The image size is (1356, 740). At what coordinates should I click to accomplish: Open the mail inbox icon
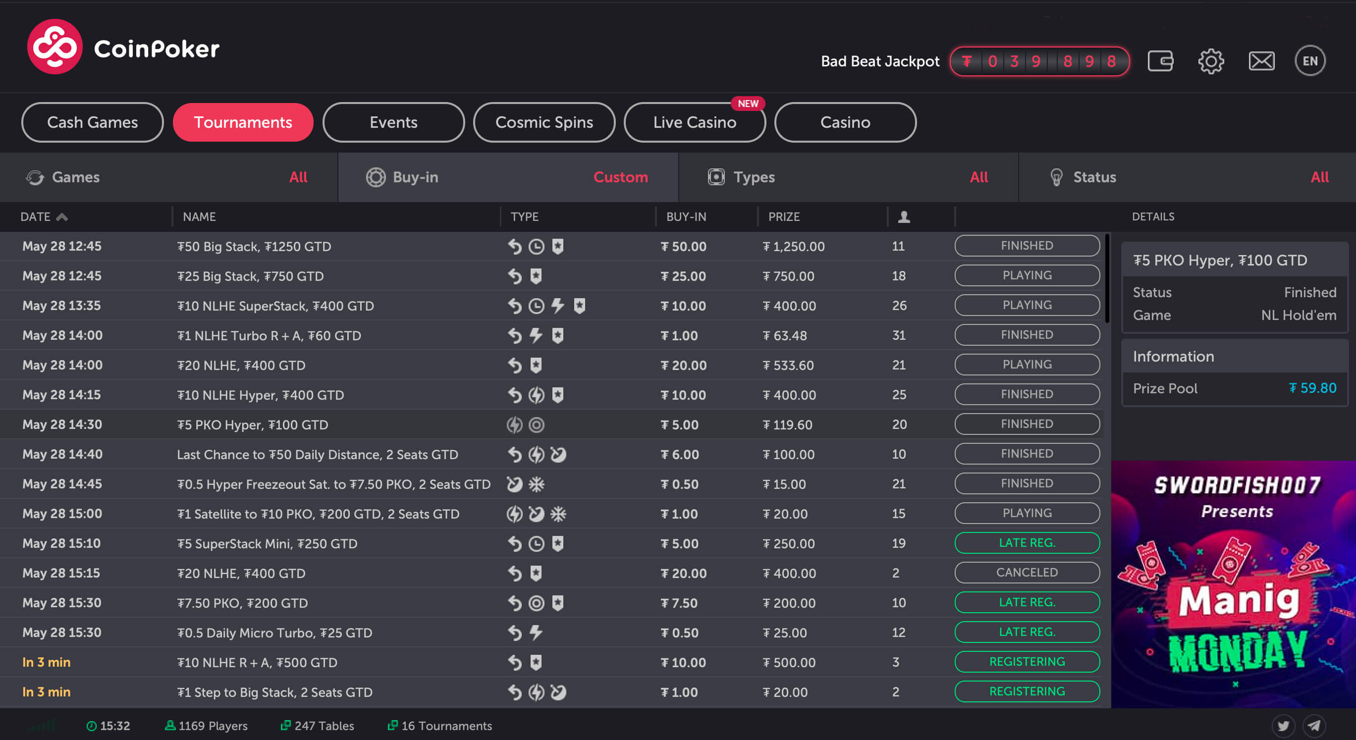pyautogui.click(x=1261, y=61)
